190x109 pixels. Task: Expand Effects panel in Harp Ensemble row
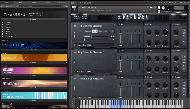pyautogui.click(x=168, y=51)
